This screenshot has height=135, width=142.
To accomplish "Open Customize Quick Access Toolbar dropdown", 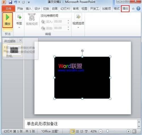I will click(x=29, y=2).
